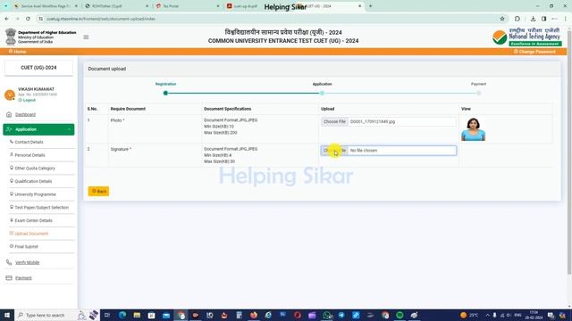Open the Windows Start menu

pyautogui.click(x=6, y=315)
